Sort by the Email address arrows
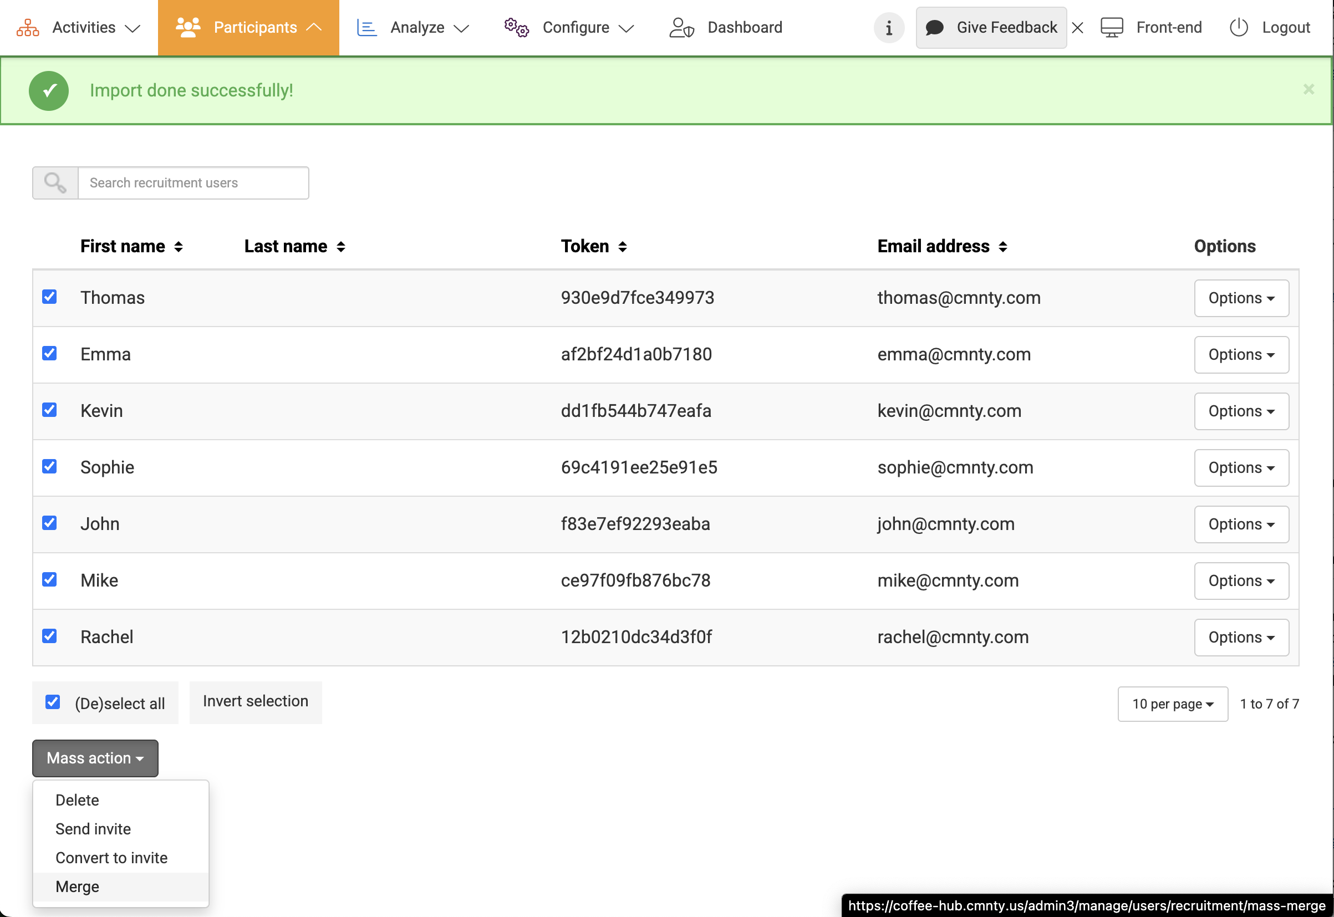Image resolution: width=1334 pixels, height=917 pixels. click(x=1002, y=247)
